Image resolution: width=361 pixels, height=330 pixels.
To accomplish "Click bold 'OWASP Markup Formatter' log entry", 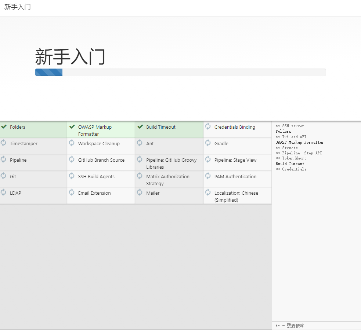I will click(300, 143).
